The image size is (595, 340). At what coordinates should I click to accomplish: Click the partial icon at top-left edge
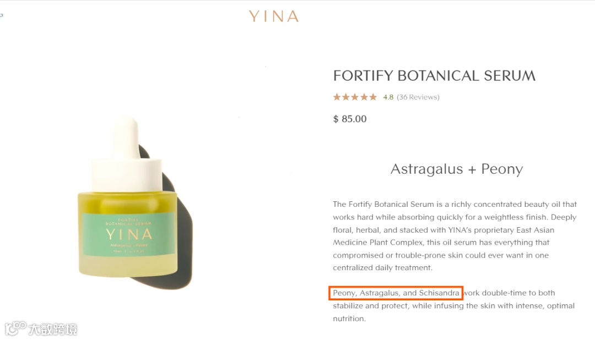coord(1,15)
